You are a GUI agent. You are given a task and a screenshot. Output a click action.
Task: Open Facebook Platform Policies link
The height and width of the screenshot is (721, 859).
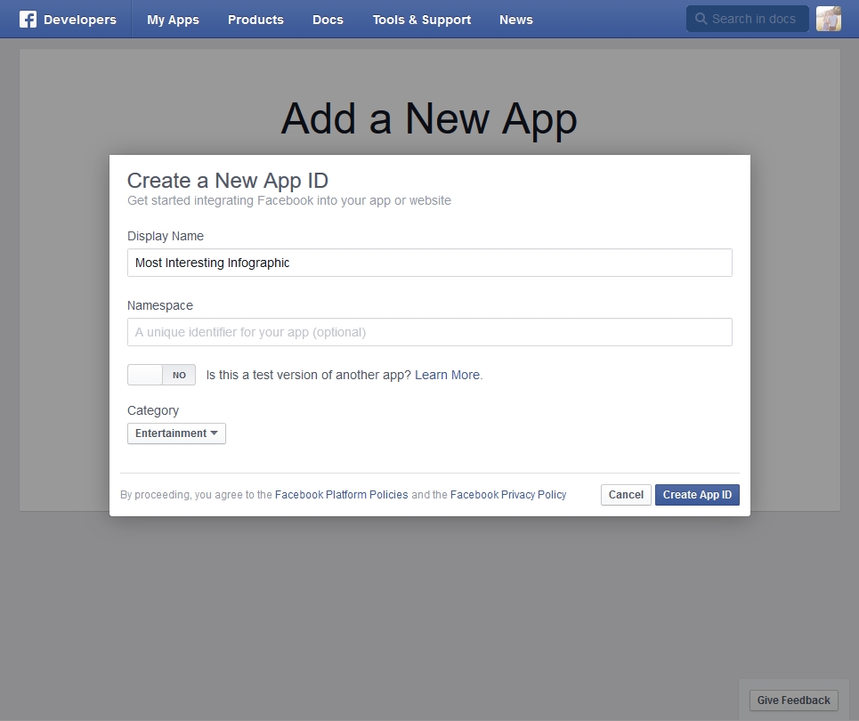[x=341, y=495]
